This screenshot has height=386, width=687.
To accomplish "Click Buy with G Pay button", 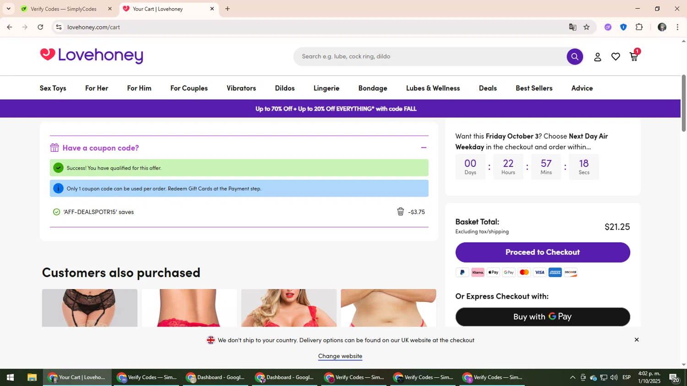I will click(543, 317).
